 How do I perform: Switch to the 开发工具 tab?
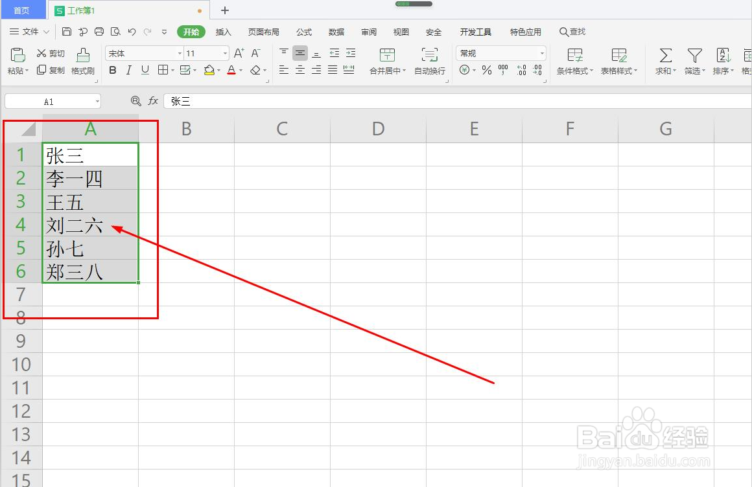click(x=475, y=32)
